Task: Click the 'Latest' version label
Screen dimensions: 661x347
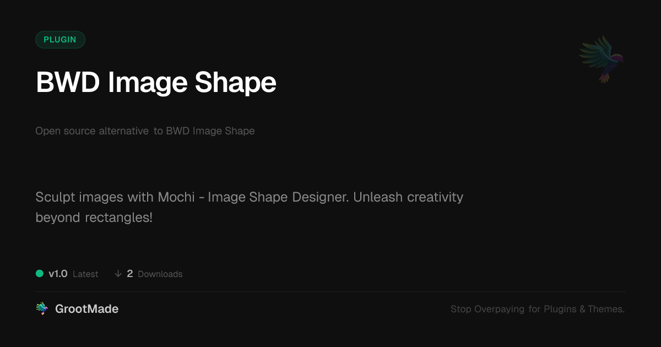Action: click(85, 274)
